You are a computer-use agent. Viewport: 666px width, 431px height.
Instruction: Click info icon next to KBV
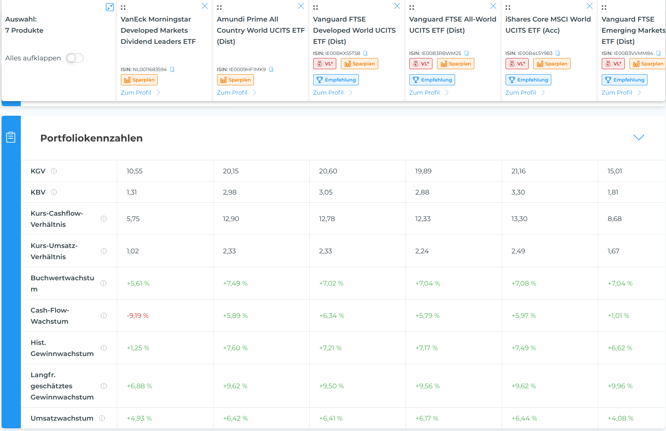[54, 192]
